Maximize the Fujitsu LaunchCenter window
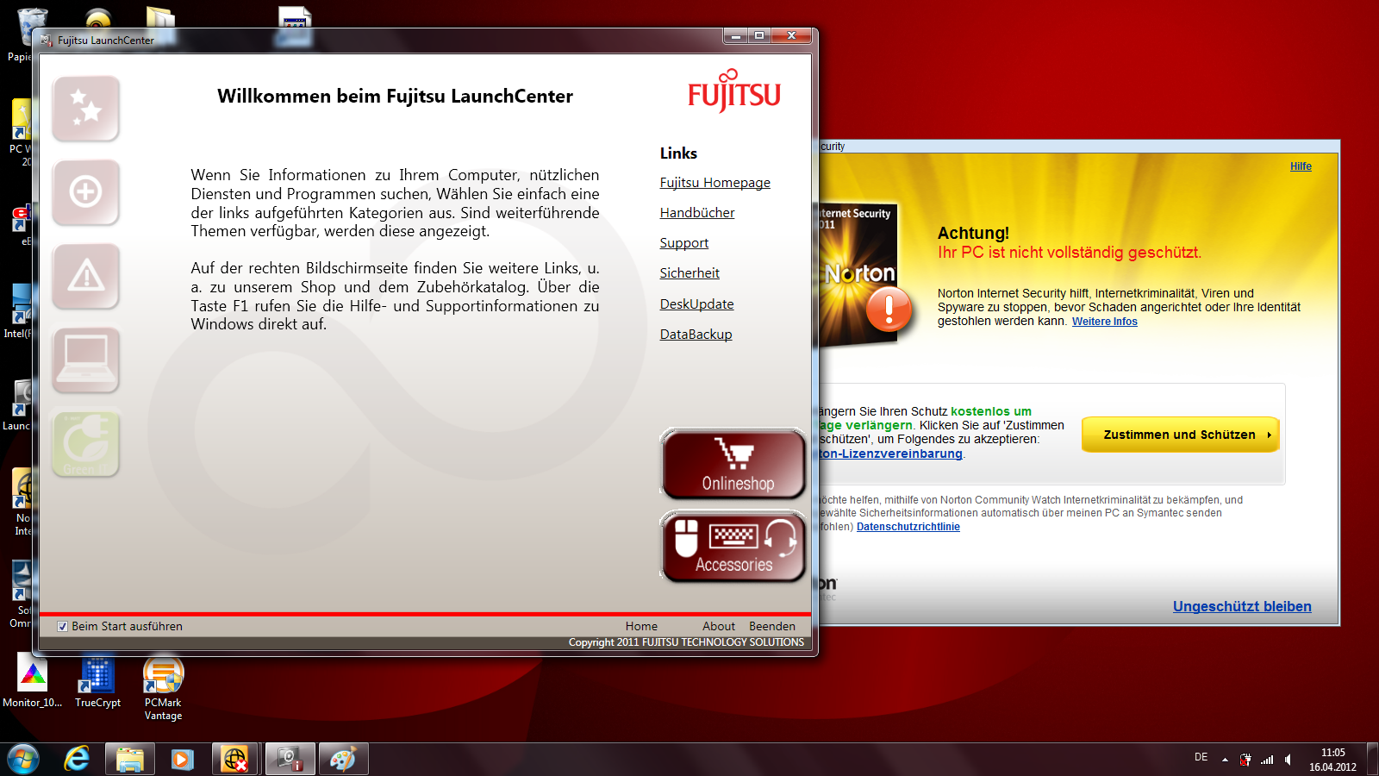Viewport: 1379px width, 776px height. pyautogui.click(x=758, y=36)
